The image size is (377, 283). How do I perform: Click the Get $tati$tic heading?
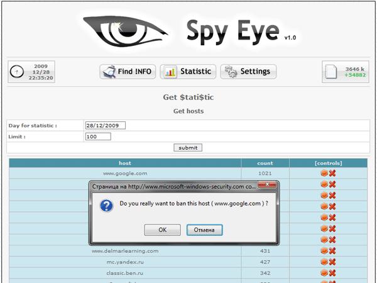188,97
